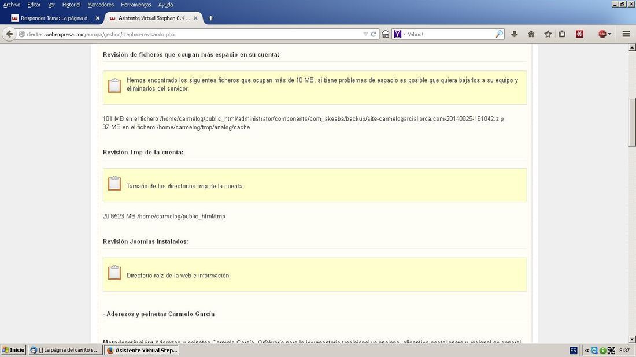Bookmark this page with the star icon
The image size is (636, 357).
point(548,34)
